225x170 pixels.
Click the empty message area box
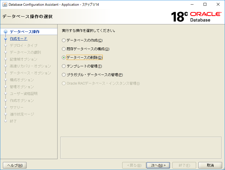click(x=141, y=148)
